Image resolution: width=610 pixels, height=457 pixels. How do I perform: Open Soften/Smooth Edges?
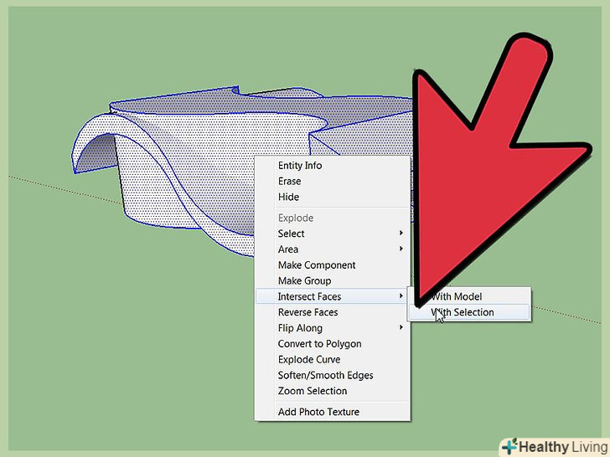point(332,375)
